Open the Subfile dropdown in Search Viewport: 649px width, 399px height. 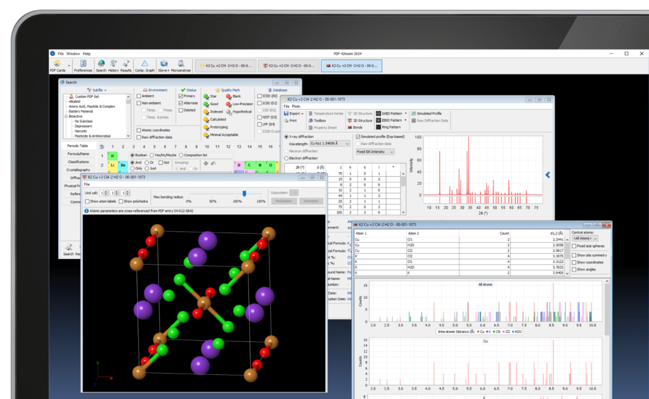[98, 90]
